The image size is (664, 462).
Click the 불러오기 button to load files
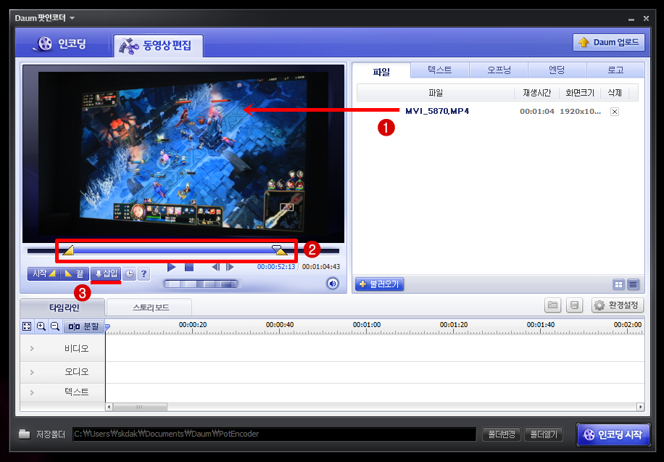click(379, 284)
